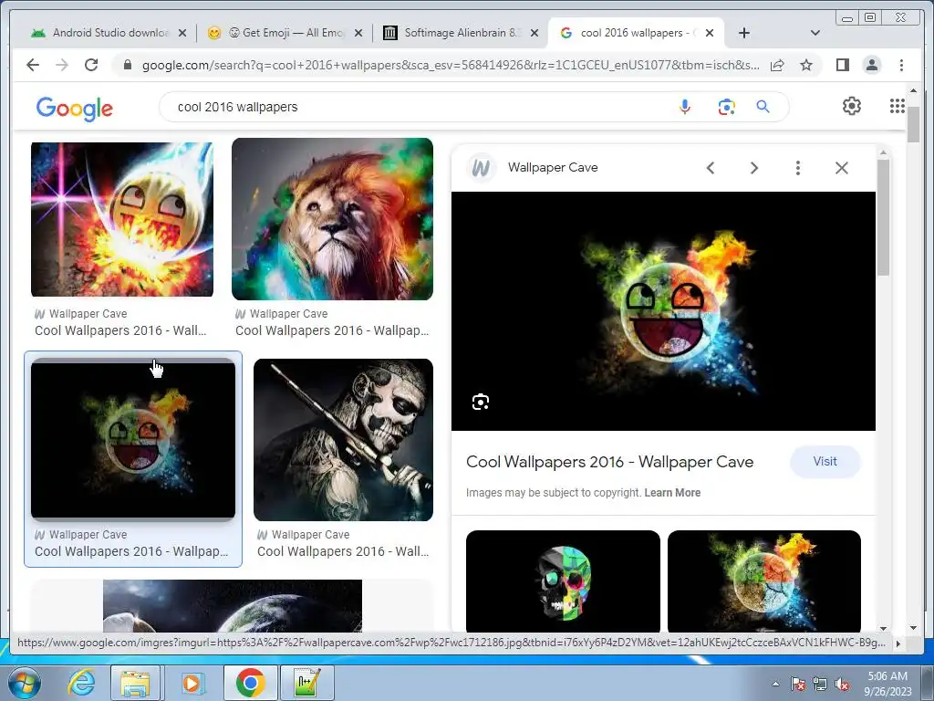
Task: View site information via the lock icon
Action: 127,65
